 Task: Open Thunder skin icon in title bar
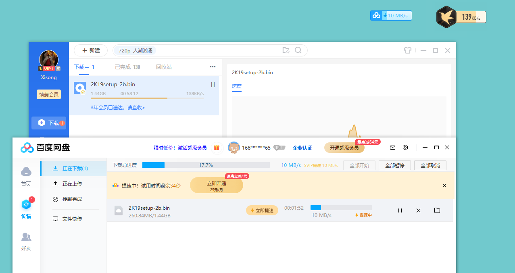click(407, 50)
